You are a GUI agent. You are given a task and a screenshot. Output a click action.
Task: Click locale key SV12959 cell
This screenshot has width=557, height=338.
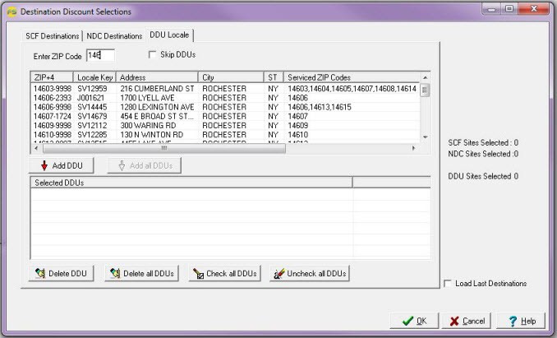(92, 89)
